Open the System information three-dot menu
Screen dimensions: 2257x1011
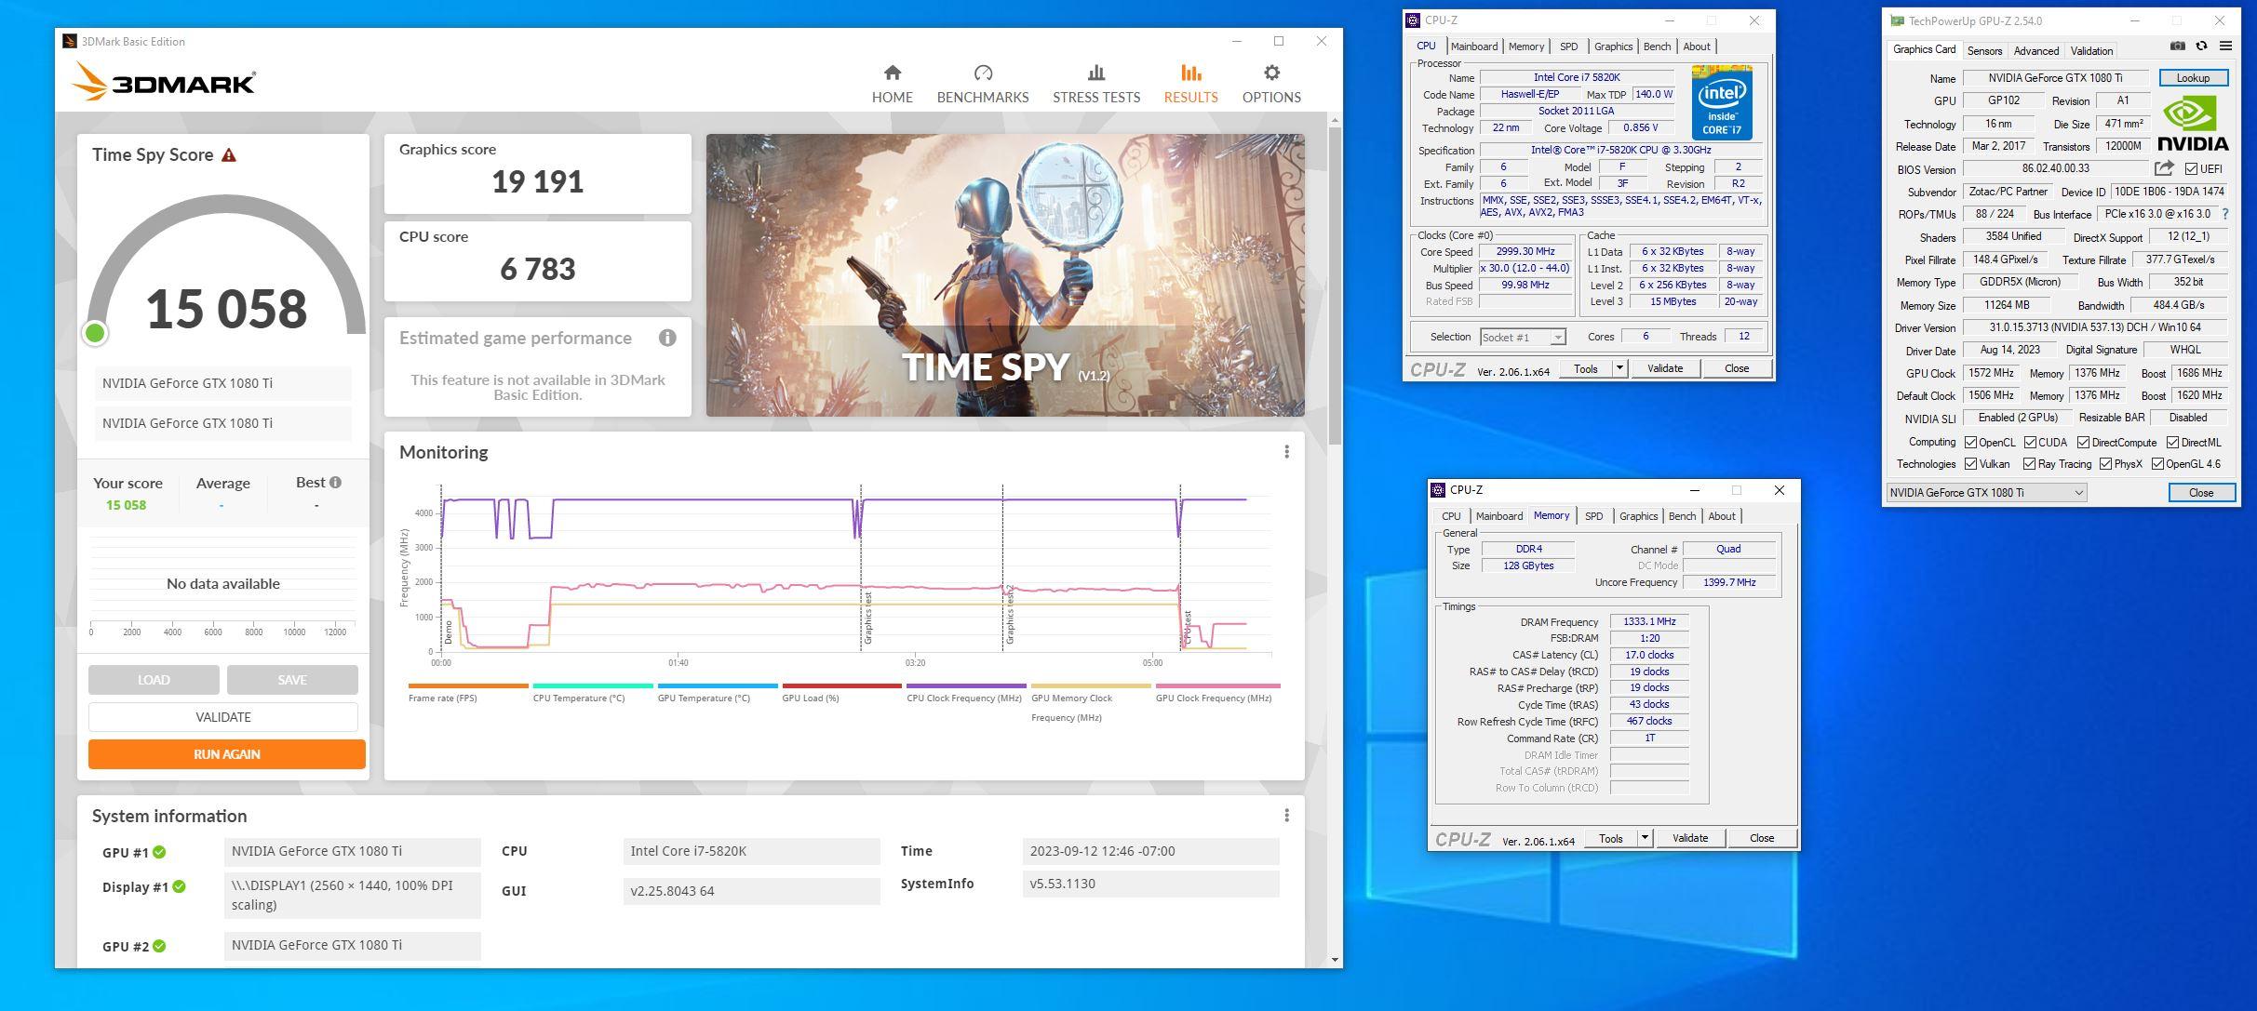1286,815
